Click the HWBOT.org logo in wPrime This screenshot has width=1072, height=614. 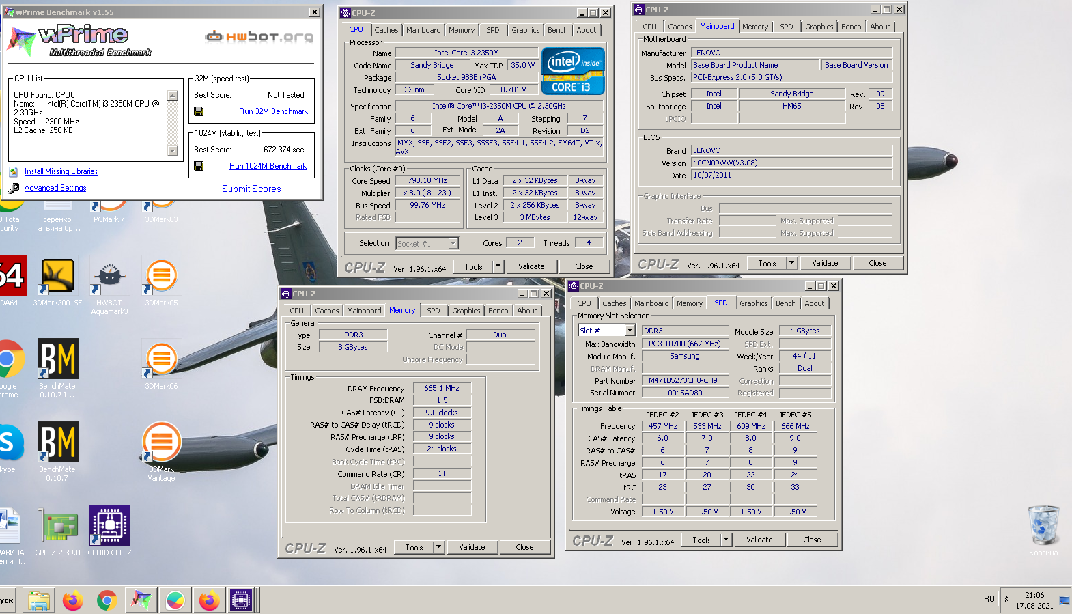259,36
